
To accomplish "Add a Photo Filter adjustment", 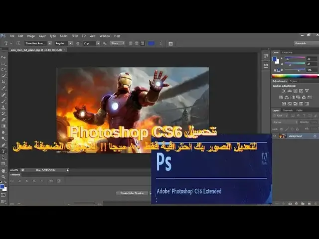I will [x=298, y=98].
